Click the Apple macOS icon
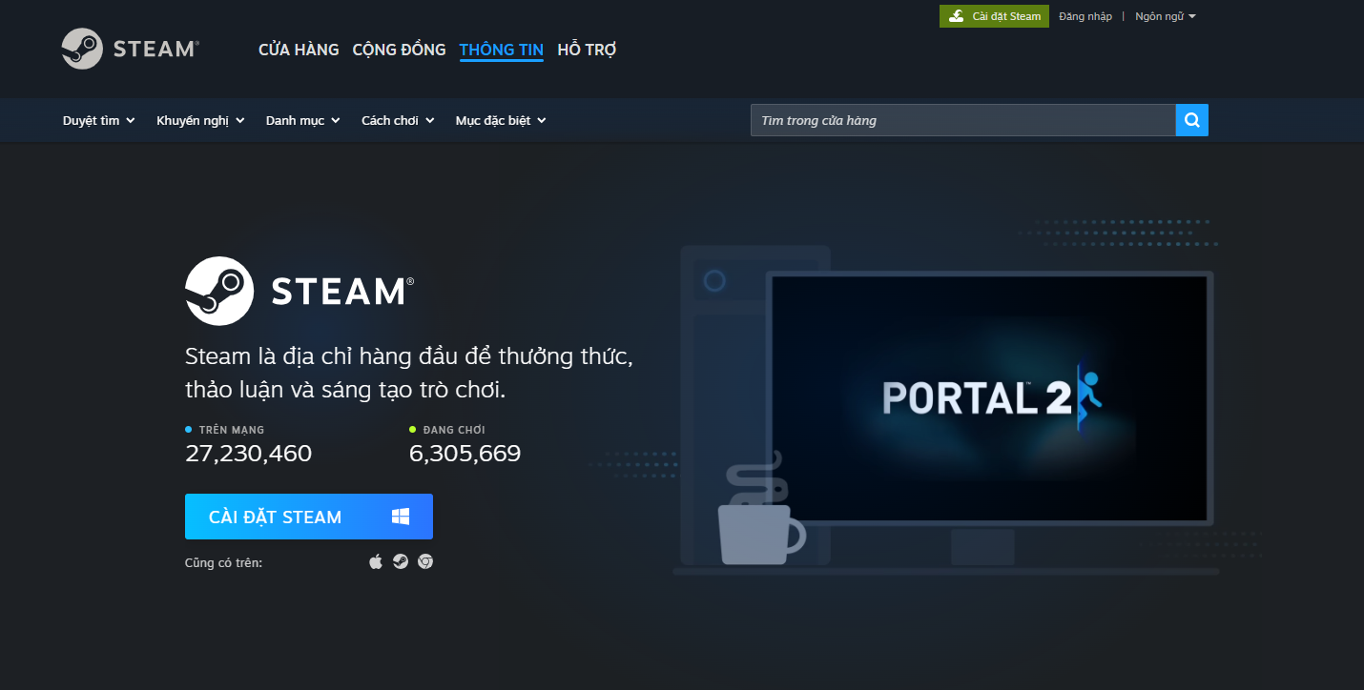The height and width of the screenshot is (690, 1364). tap(376, 561)
